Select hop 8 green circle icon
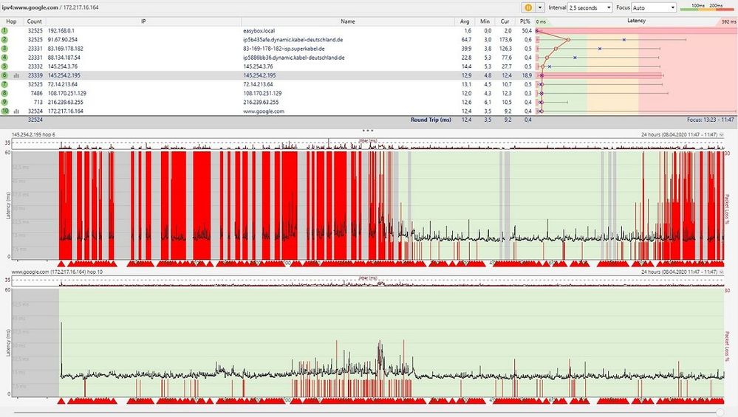This screenshot has width=738, height=417. pos(4,93)
